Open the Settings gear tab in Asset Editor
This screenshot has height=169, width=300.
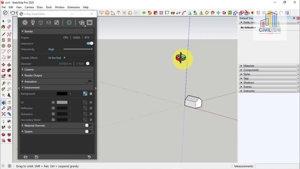pyautogui.click(x=69, y=23)
